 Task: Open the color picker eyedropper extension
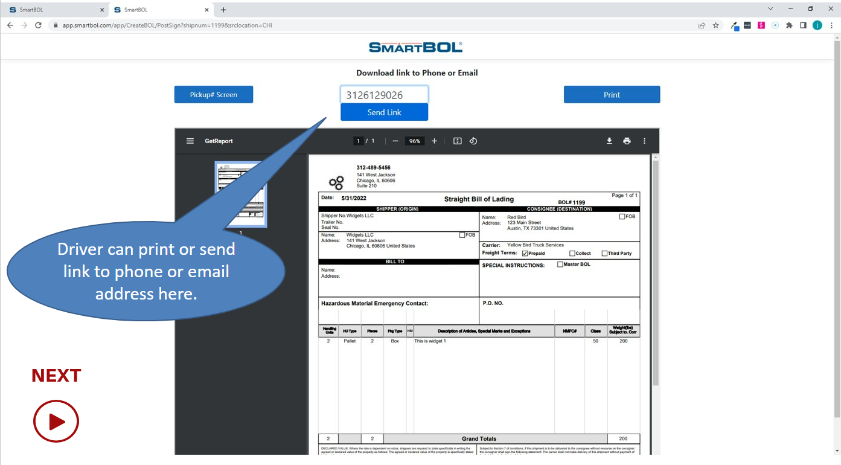click(x=735, y=25)
